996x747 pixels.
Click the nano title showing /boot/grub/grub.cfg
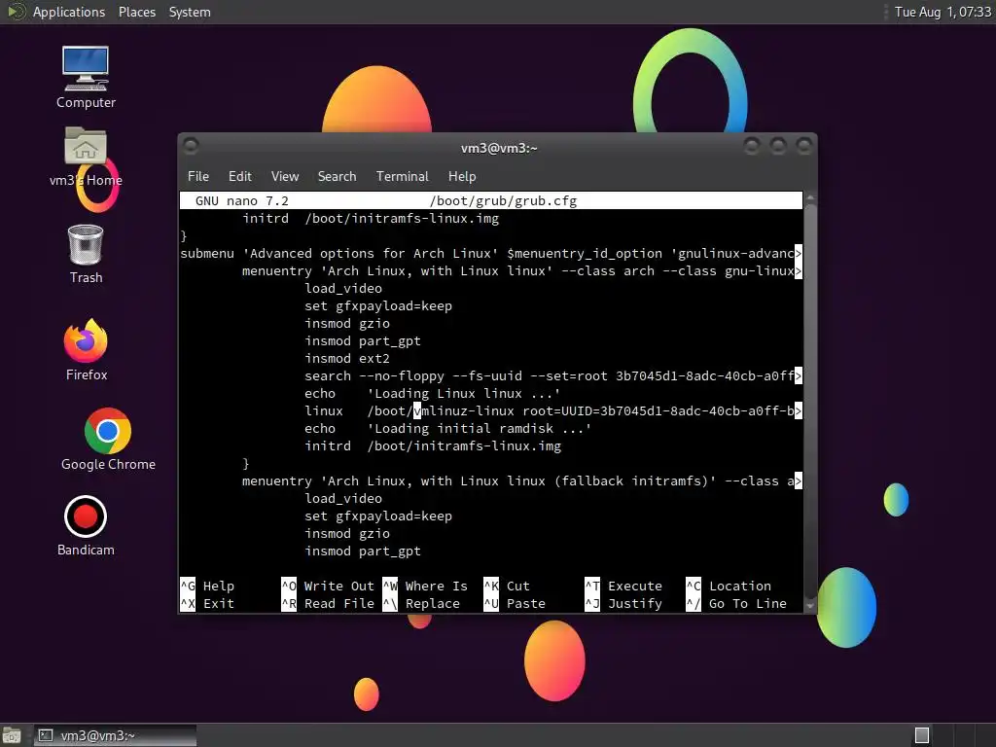(x=503, y=200)
